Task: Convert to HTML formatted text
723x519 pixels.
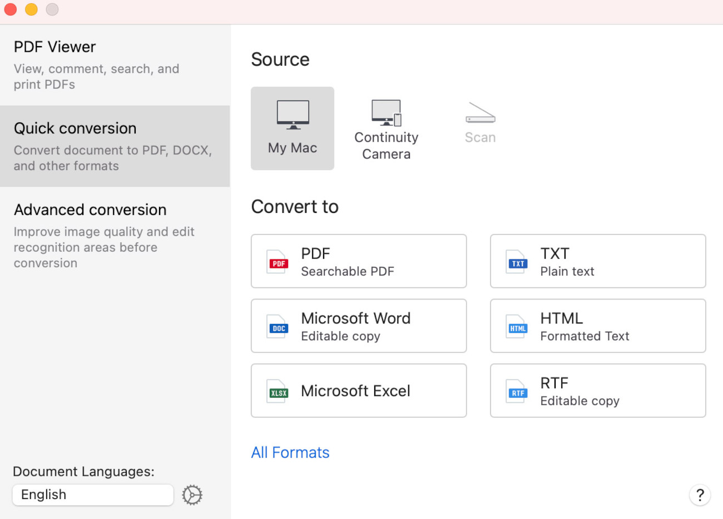Action: 598,326
